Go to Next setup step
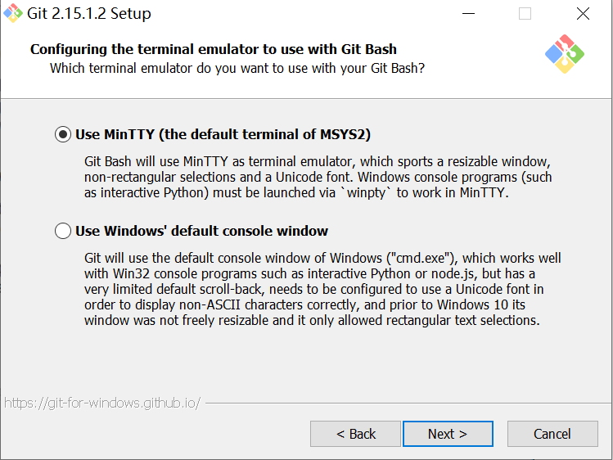This screenshot has height=460, width=613. click(448, 434)
